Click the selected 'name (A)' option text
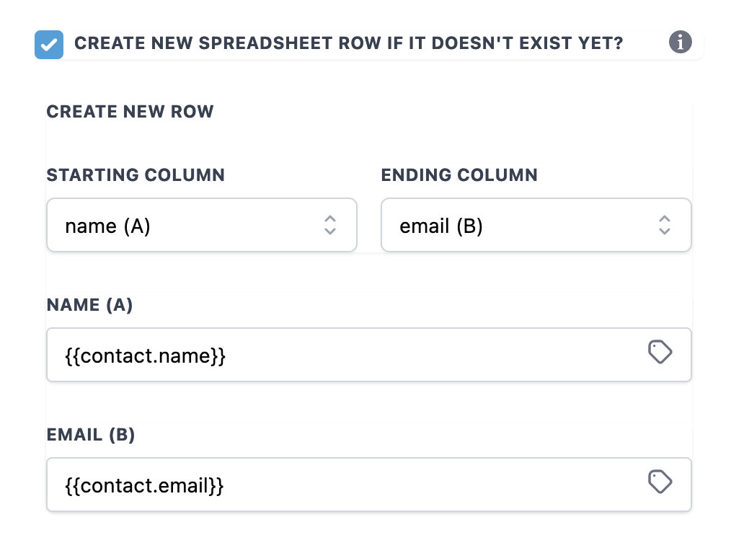This screenshot has height=548, width=731. click(x=107, y=226)
